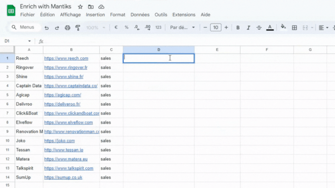Open the Affichage menu
This screenshot has height=188, width=335.
(x=70, y=15)
